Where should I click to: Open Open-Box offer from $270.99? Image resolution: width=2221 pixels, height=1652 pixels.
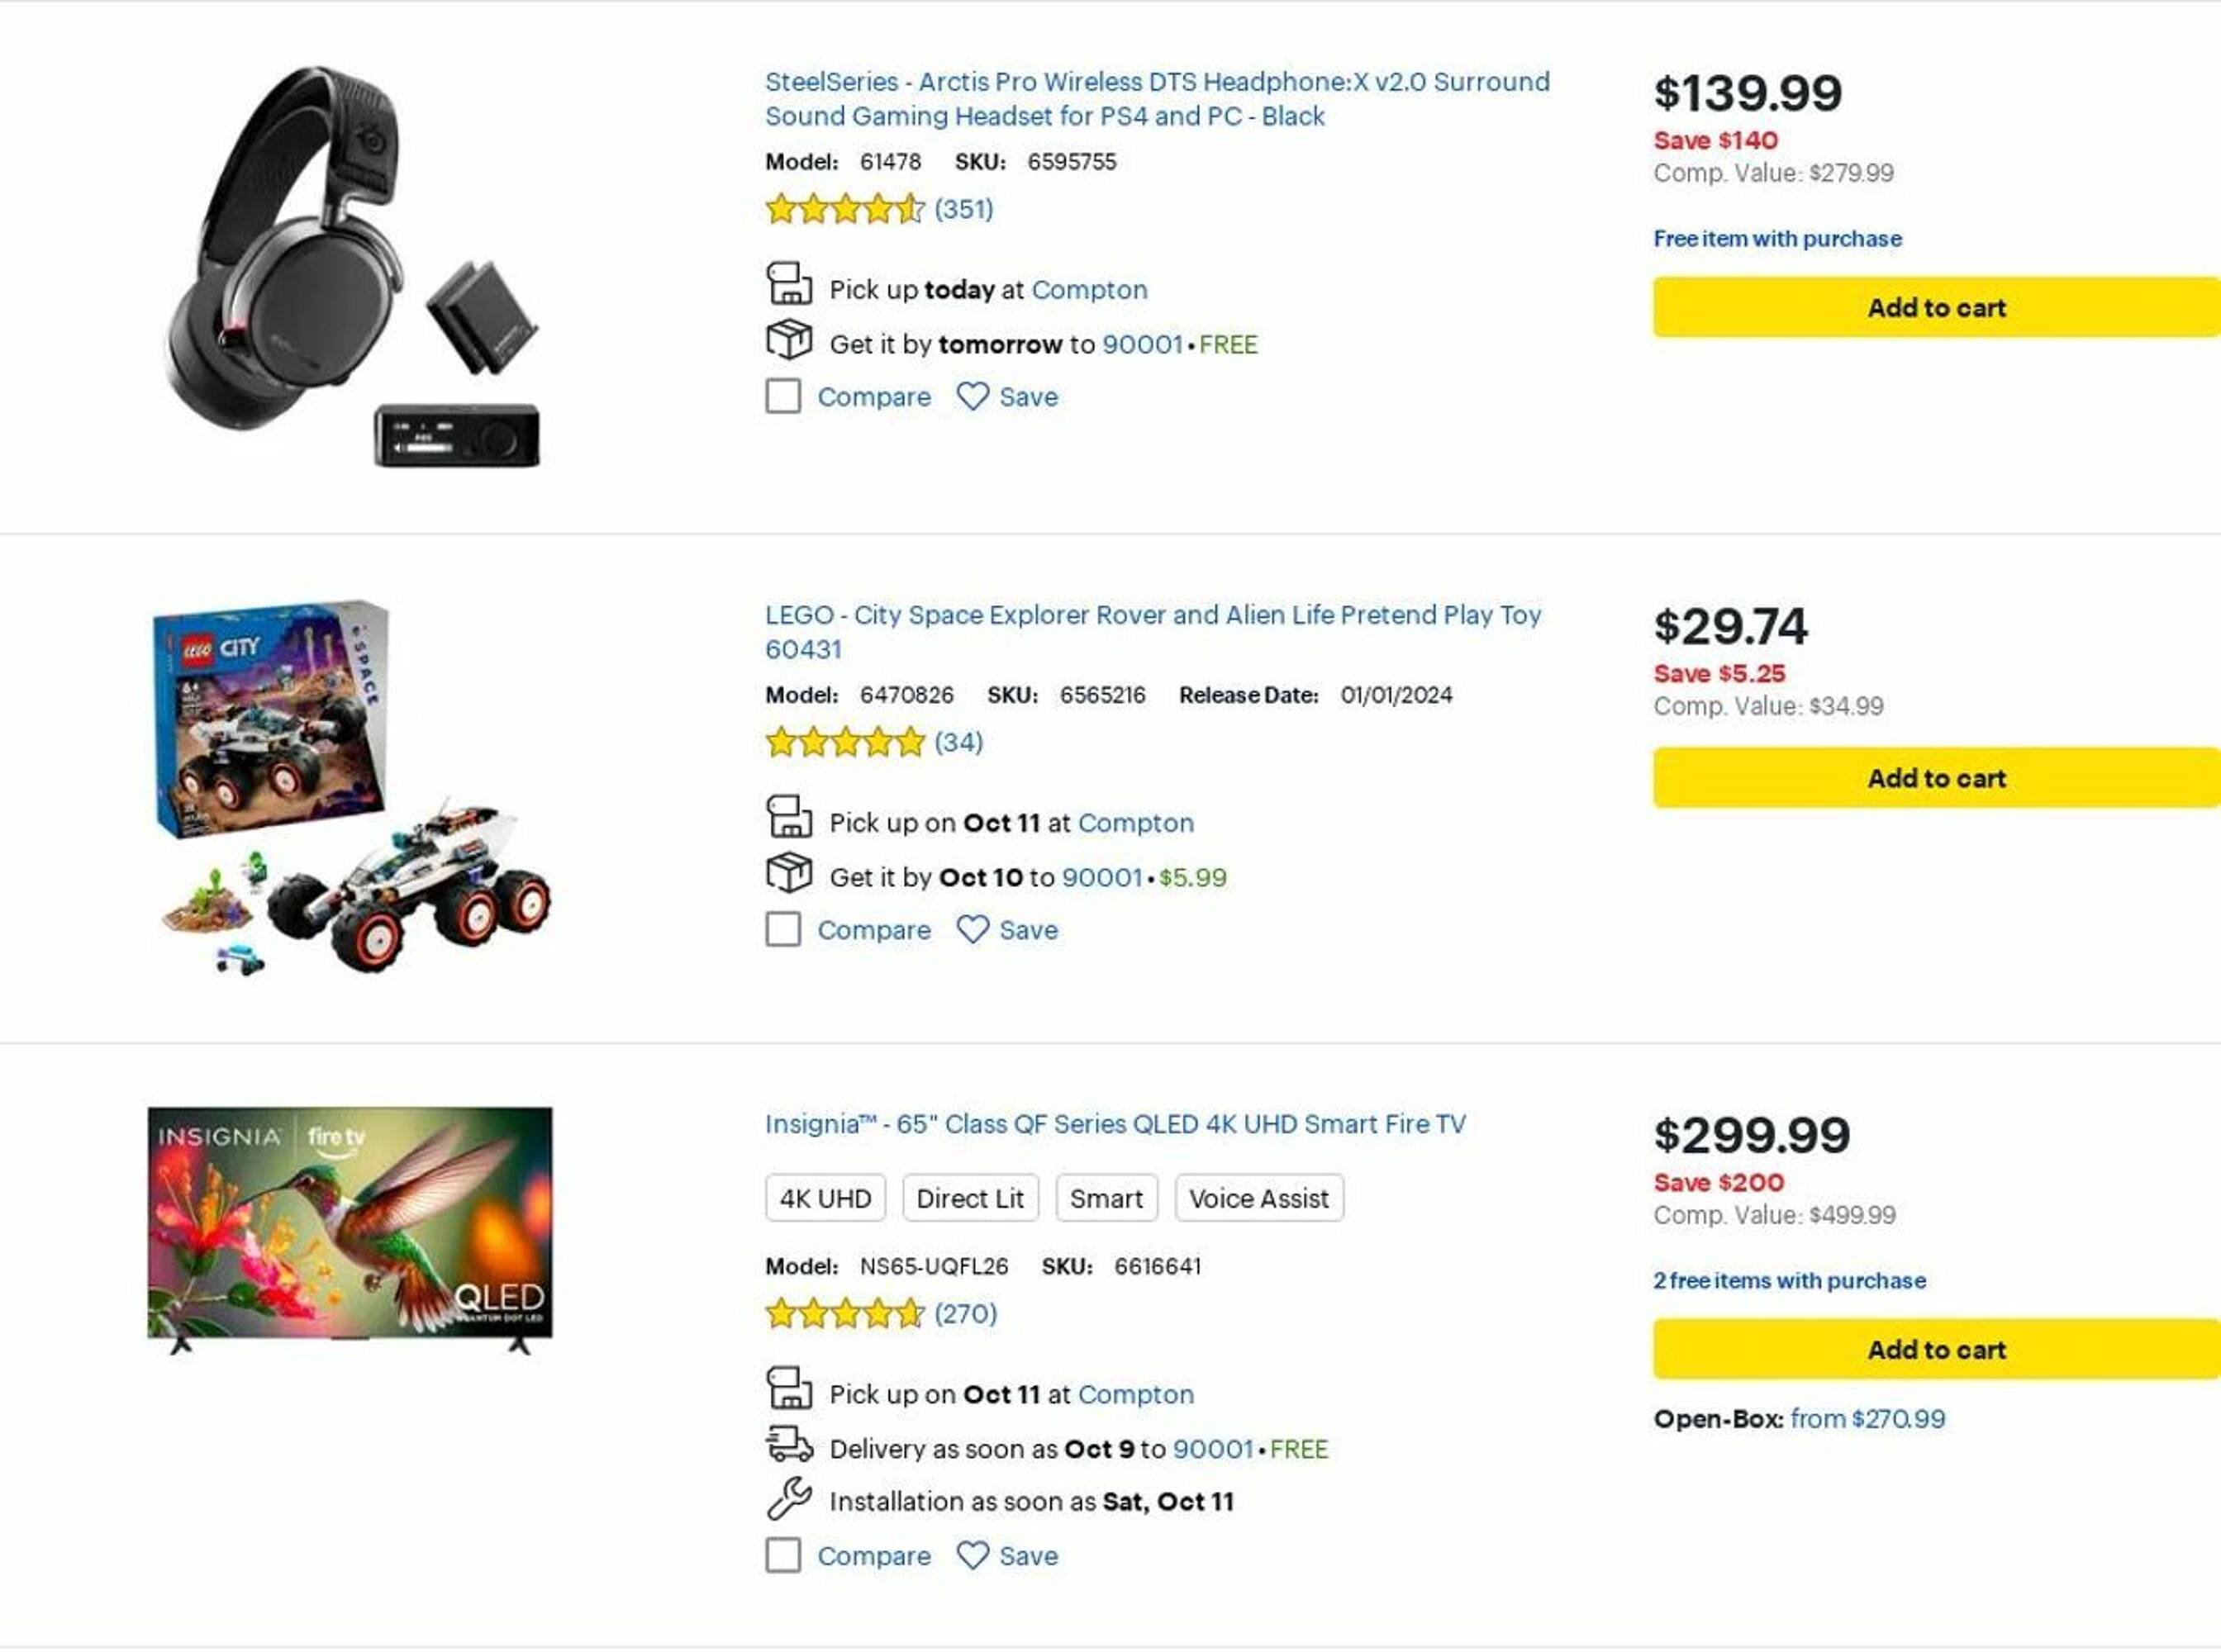[x=1867, y=1419]
